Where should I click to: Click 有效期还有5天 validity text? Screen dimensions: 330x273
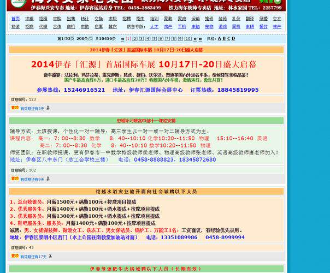pyautogui.click(x=32, y=109)
